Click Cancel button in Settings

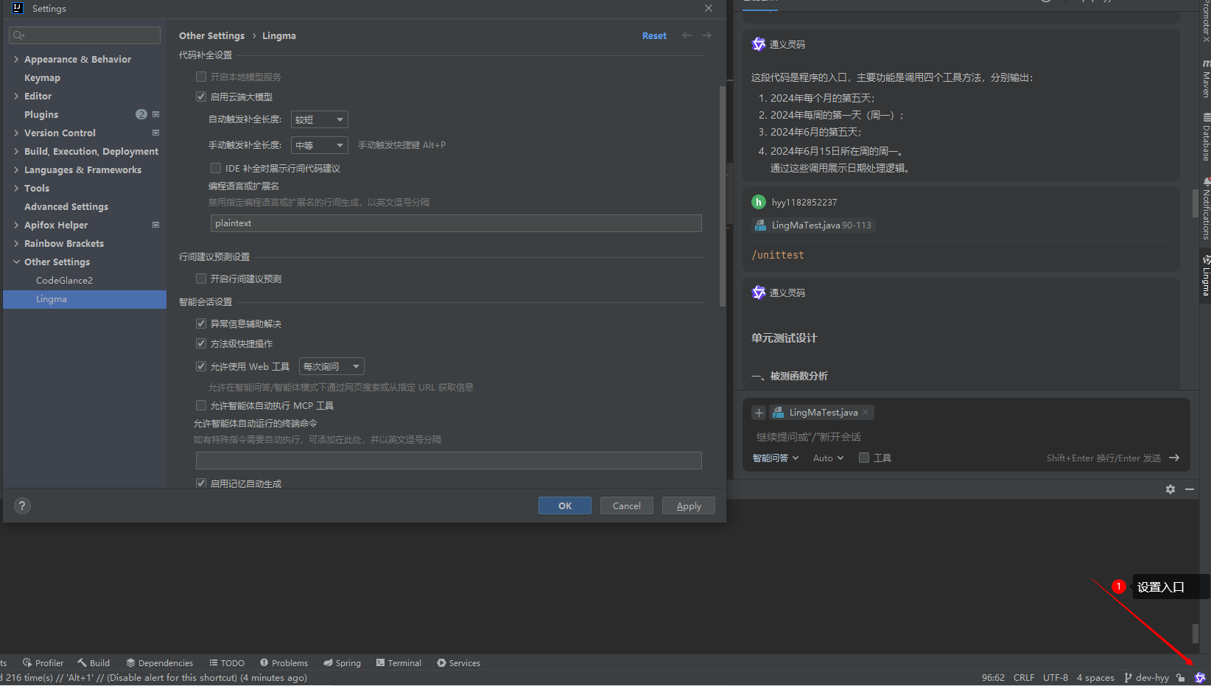click(x=627, y=505)
